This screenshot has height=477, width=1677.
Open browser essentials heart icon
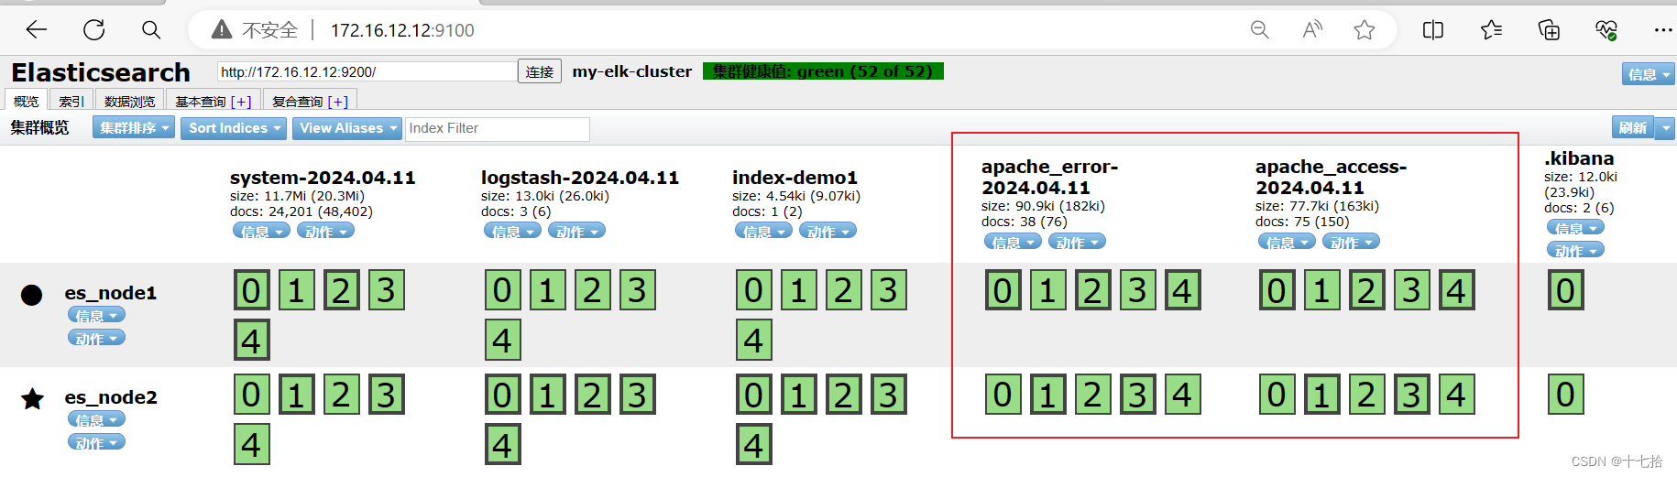pos(1606,30)
